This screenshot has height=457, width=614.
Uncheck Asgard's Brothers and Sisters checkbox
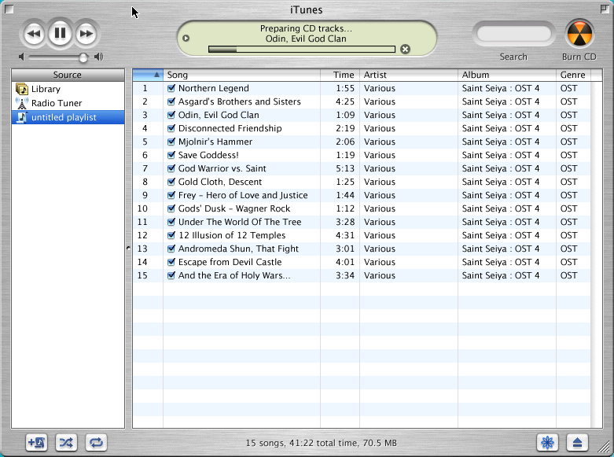[x=171, y=101]
